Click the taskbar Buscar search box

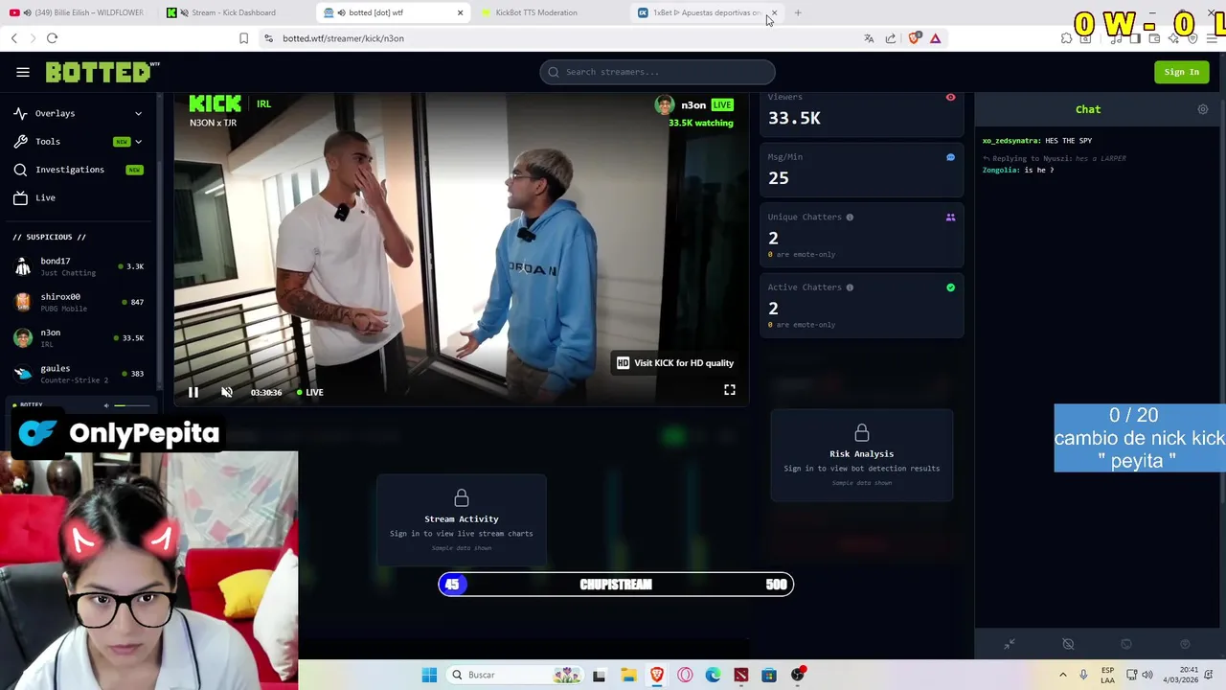(x=516, y=675)
